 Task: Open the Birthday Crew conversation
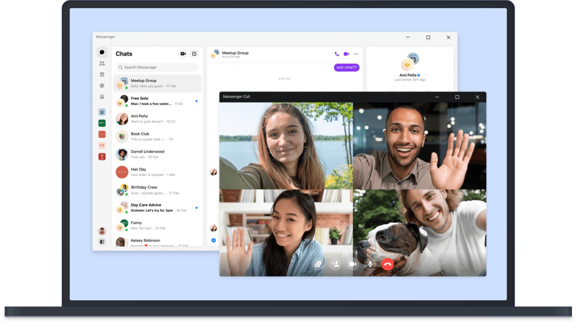coord(157,190)
